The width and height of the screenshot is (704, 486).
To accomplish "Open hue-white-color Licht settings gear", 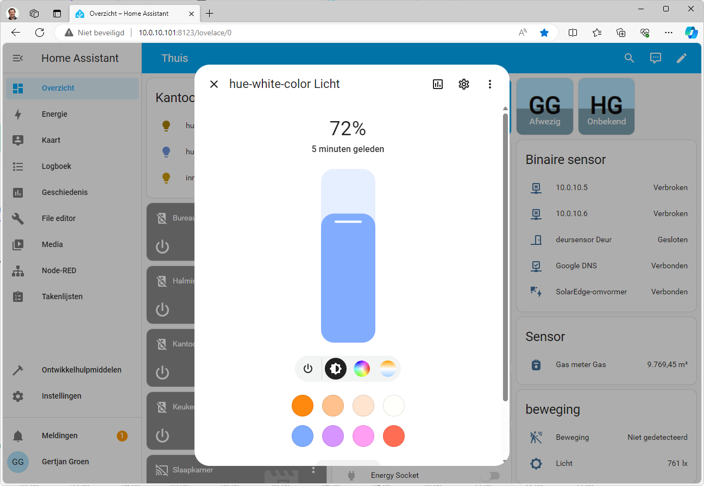I will (x=463, y=84).
